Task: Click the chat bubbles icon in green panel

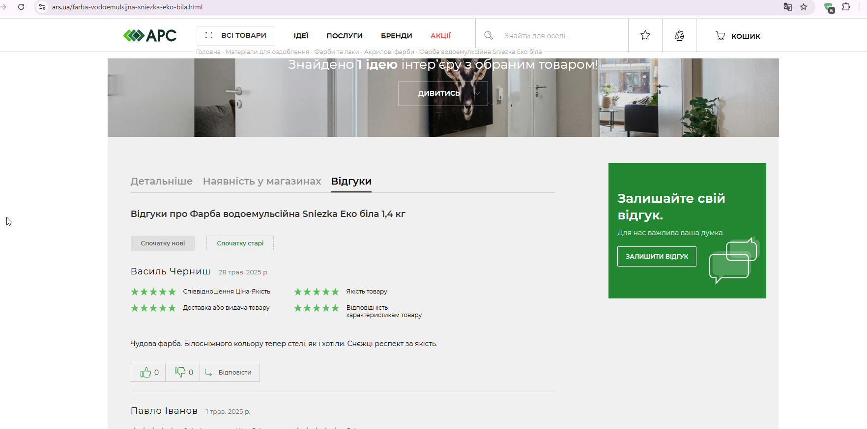Action: tap(734, 260)
